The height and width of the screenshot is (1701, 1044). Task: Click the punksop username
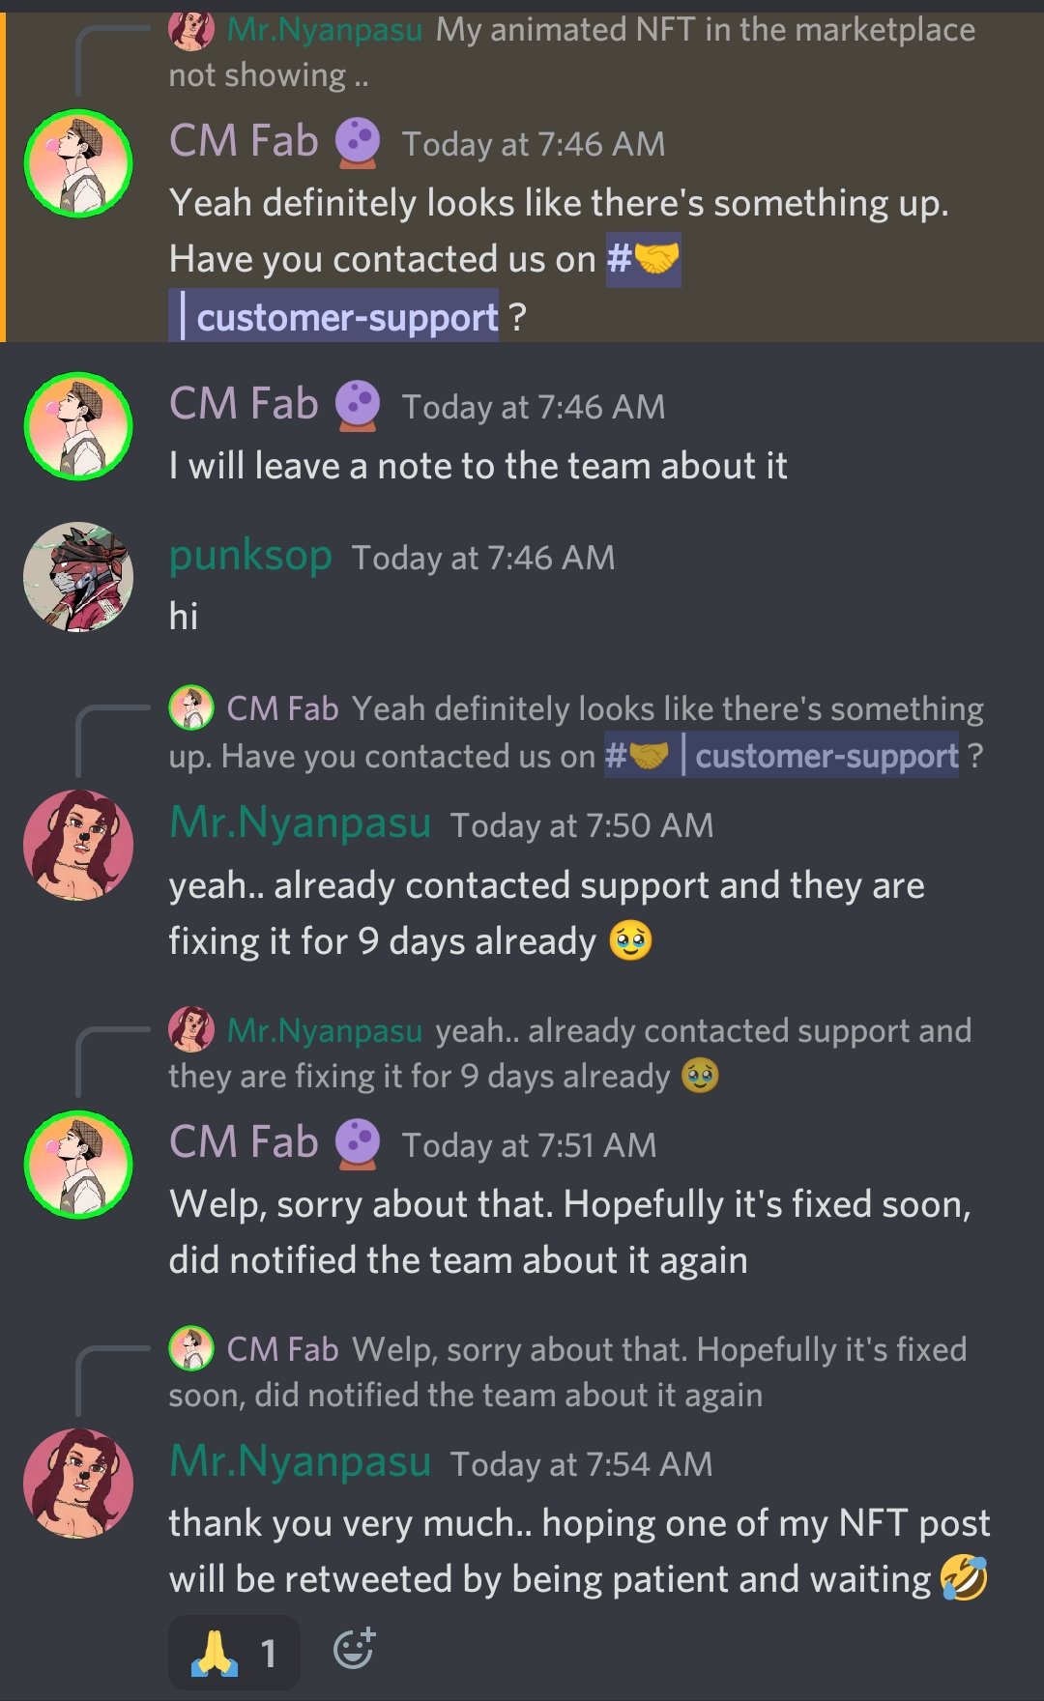point(250,555)
